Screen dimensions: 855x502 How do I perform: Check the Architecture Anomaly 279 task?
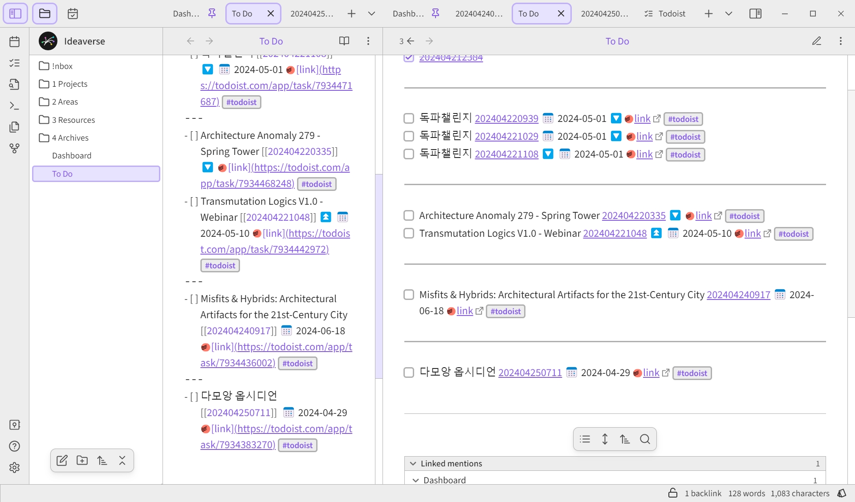coord(408,216)
